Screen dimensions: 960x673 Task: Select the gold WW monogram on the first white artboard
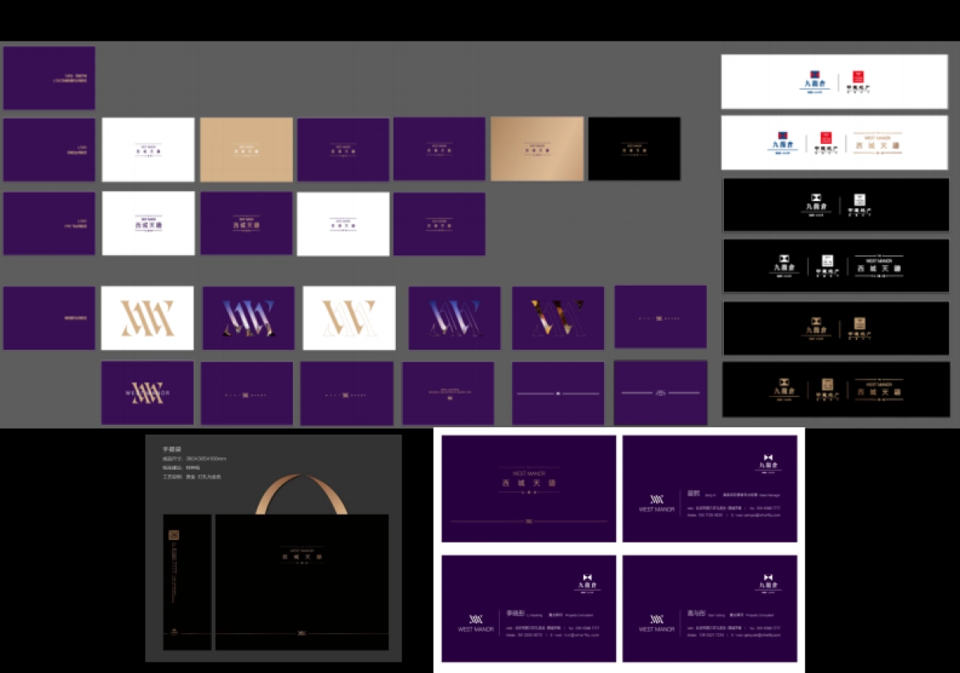pyautogui.click(x=147, y=318)
